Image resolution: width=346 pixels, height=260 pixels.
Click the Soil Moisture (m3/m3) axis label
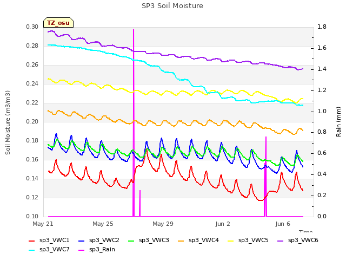pyautogui.click(x=8, y=122)
